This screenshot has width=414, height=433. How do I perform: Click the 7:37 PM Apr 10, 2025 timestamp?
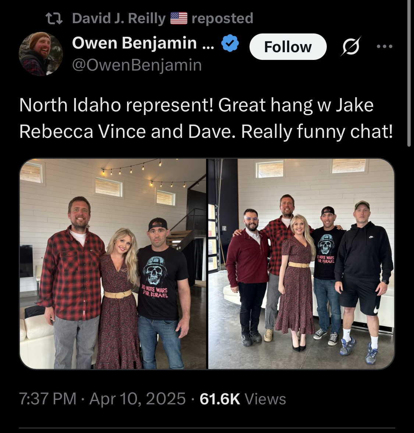102,399
